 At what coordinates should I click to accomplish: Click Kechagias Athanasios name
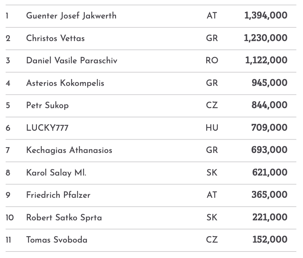(x=69, y=150)
